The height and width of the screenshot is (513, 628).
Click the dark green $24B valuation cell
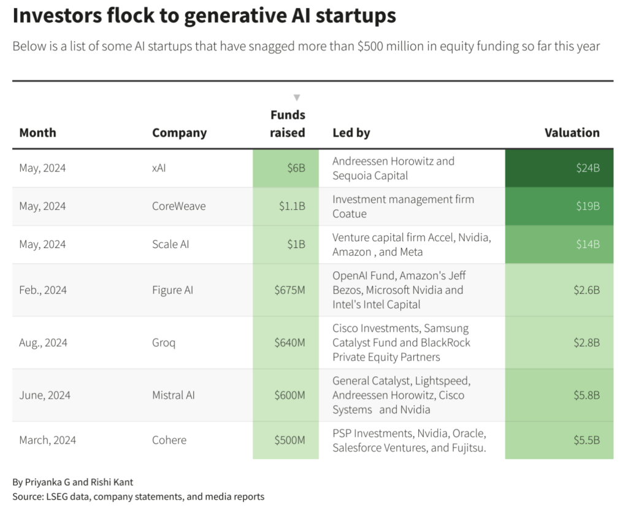pos(559,168)
